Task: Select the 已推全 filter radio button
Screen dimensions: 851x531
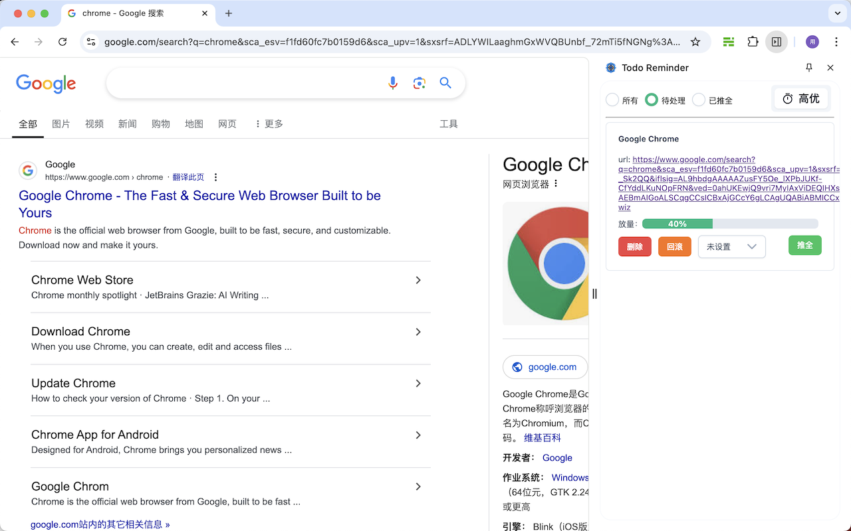Action: [x=699, y=100]
